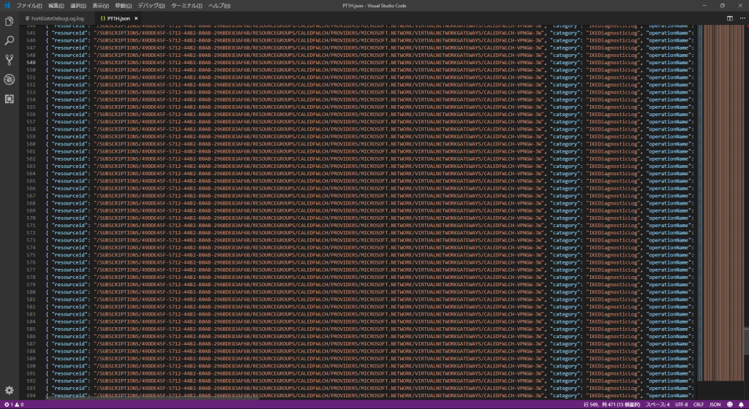Click line number 560 in the gutter

(31, 144)
